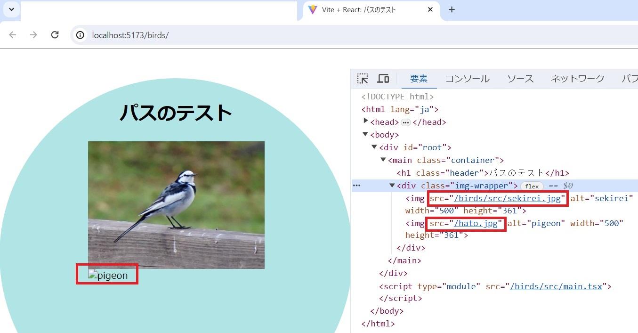Expand the head node triangle

366,122
